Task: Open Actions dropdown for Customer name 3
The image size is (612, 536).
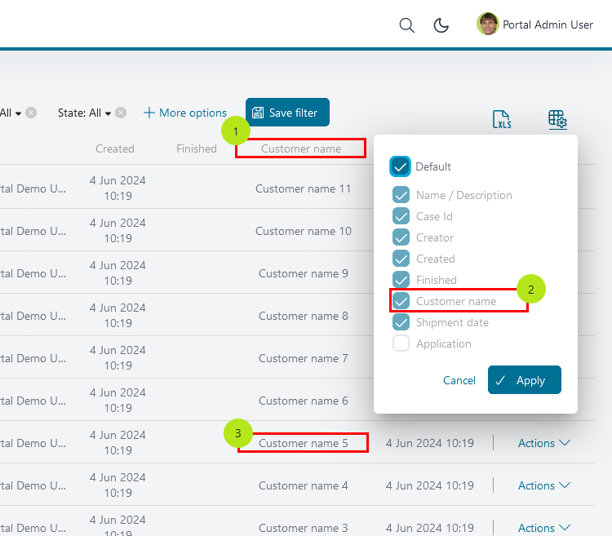Action: click(x=544, y=528)
